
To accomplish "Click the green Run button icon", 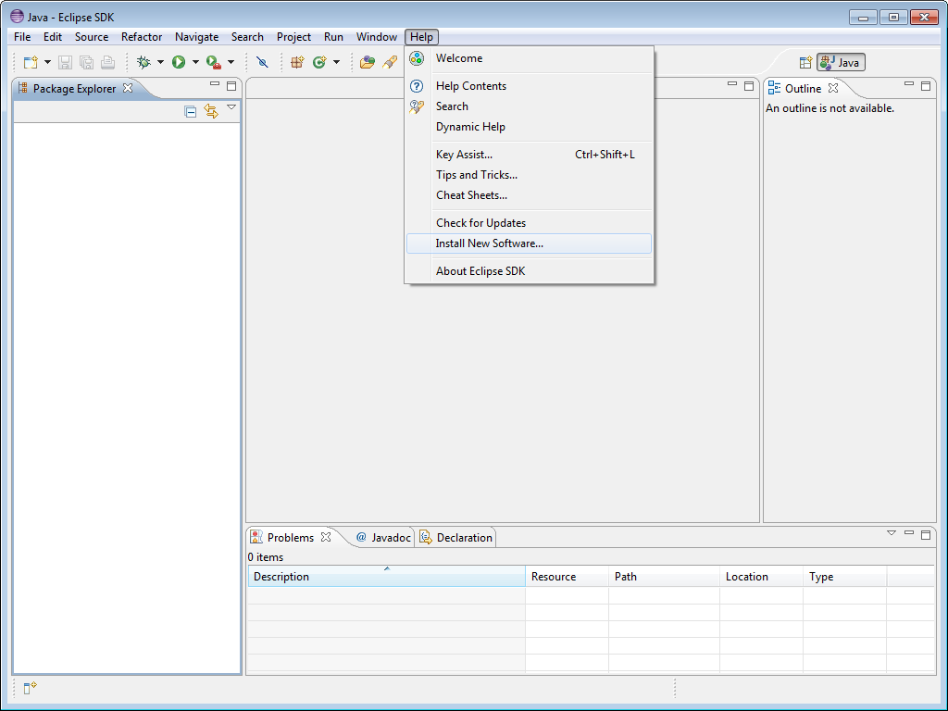I will (x=179, y=62).
